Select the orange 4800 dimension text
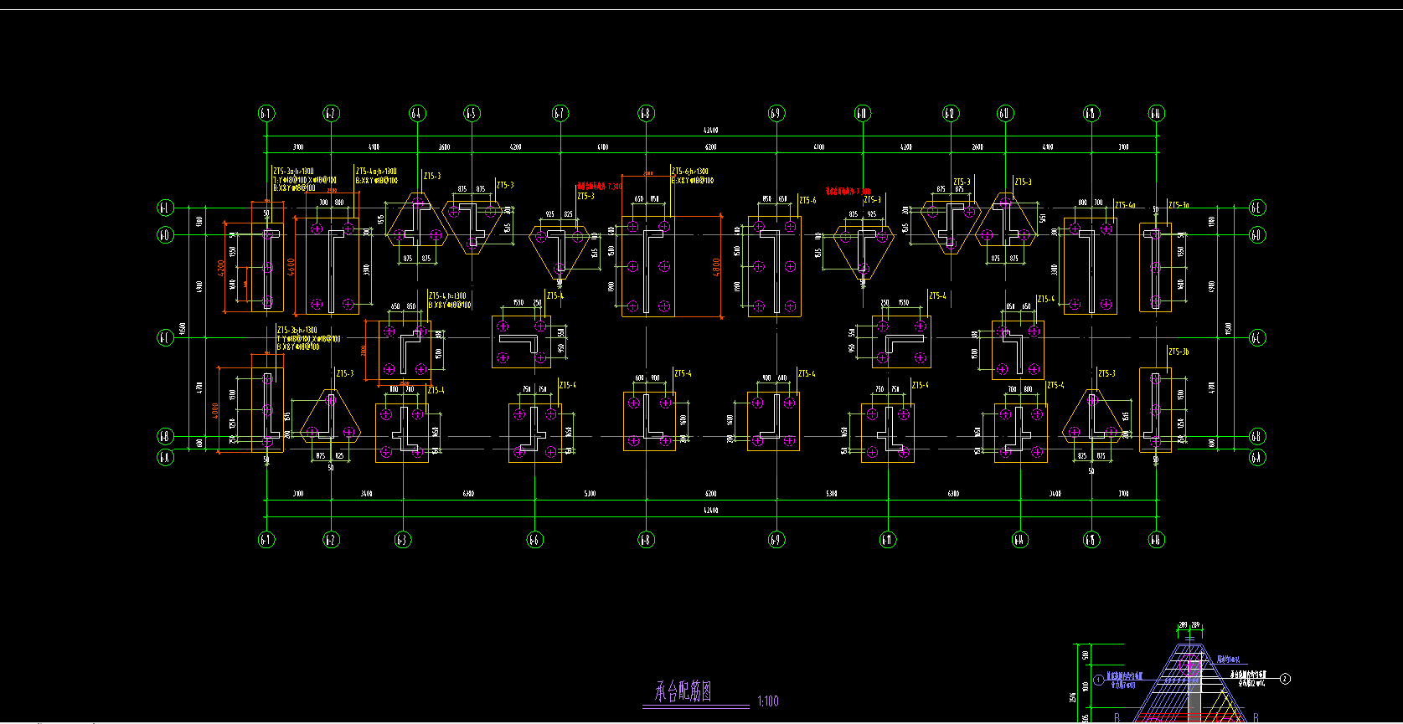Viewport: 1403px width, 724px height. coord(716,267)
